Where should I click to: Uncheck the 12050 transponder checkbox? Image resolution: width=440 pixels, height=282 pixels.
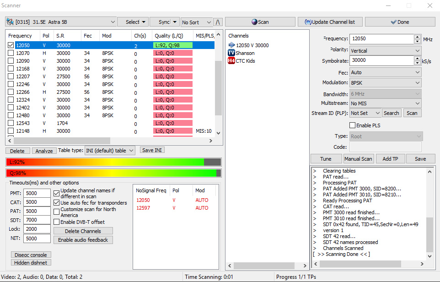(11, 45)
